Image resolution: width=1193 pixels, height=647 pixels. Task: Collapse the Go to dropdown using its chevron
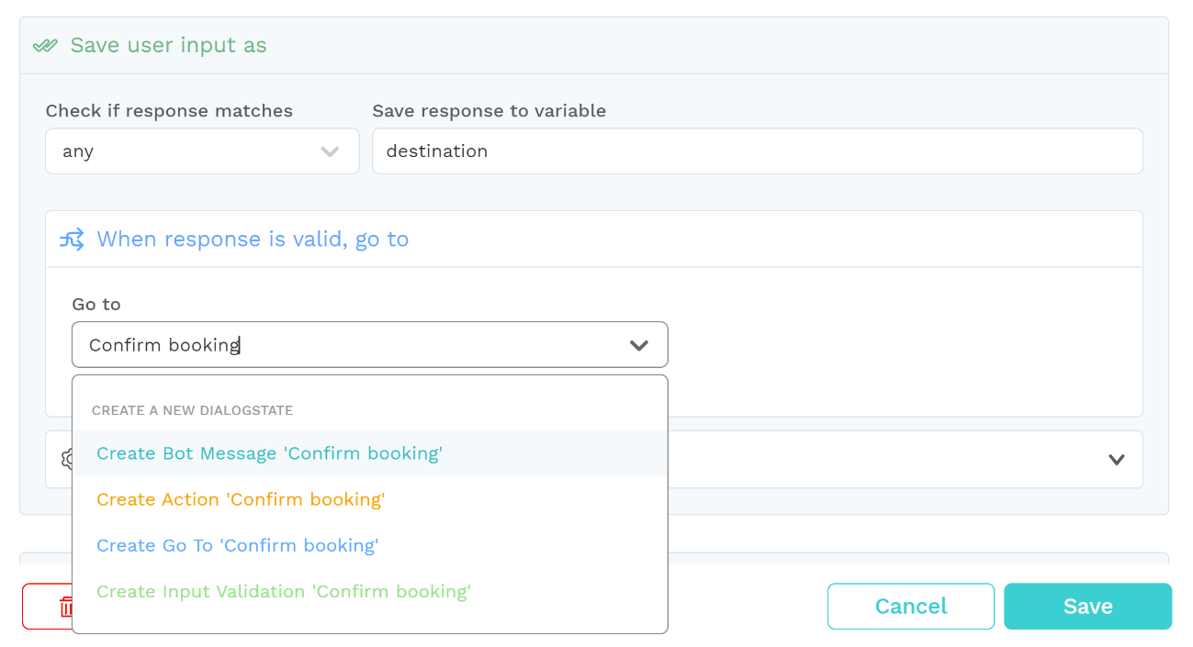click(x=639, y=345)
